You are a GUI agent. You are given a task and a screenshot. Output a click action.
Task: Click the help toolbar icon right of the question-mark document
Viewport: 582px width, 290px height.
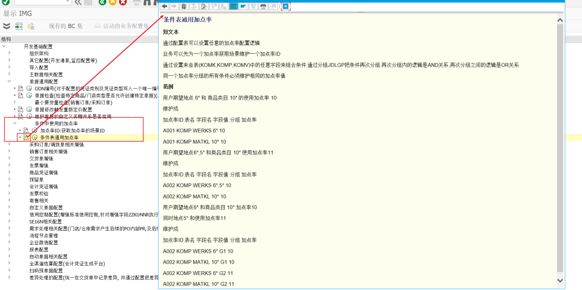coord(194,6)
